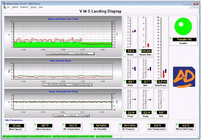Click the green status LED beside Heave value

point(124,49)
